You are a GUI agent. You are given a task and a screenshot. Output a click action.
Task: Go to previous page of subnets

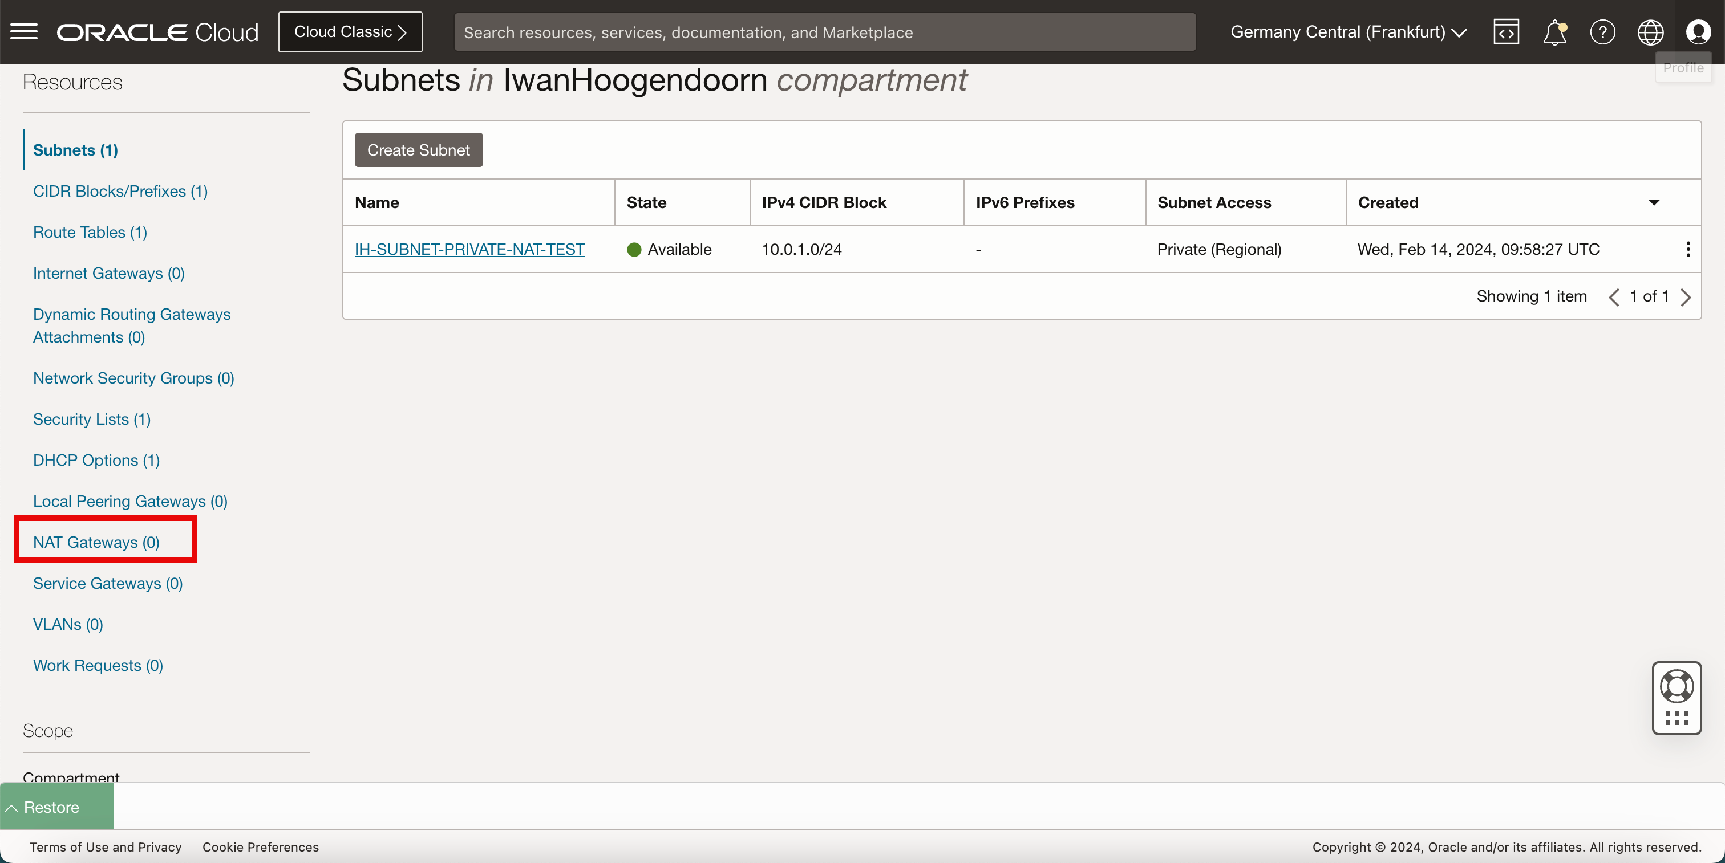[1614, 296]
